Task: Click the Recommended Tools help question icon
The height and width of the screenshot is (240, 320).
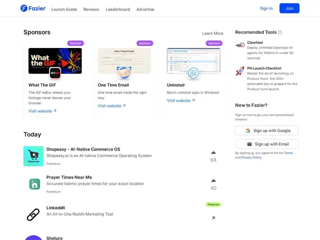Action: tap(280, 32)
